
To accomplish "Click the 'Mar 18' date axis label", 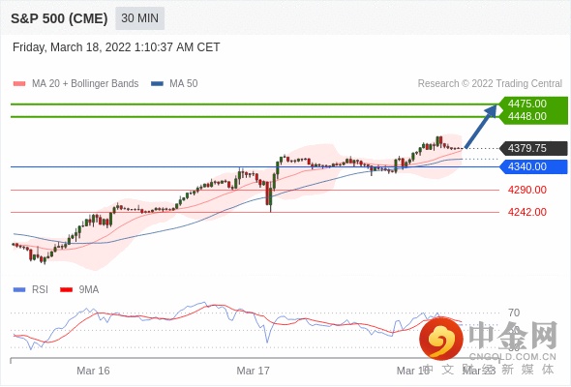I will pyautogui.click(x=413, y=371).
